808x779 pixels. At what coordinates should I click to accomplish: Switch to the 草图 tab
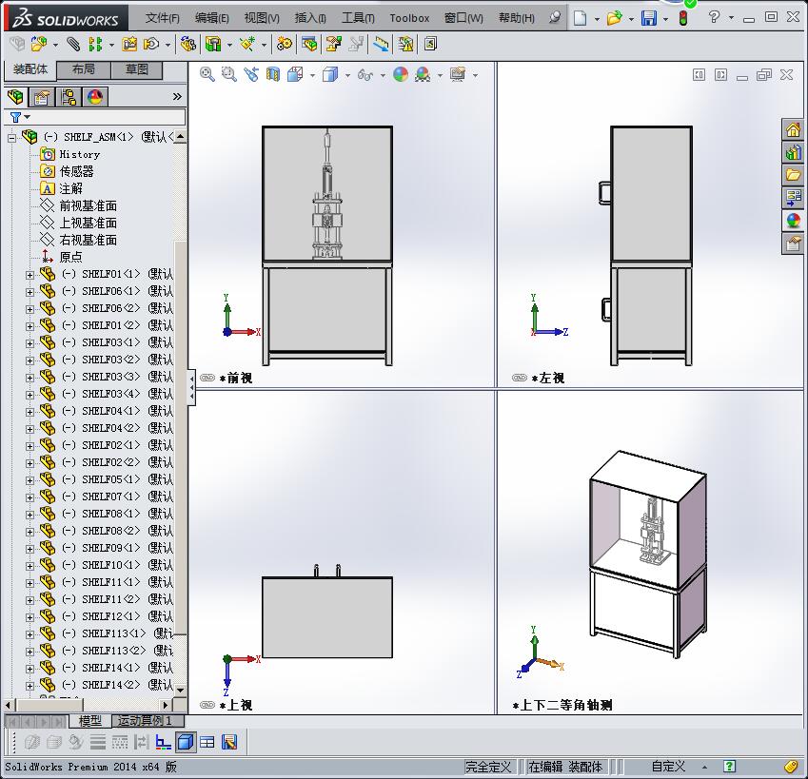click(136, 69)
